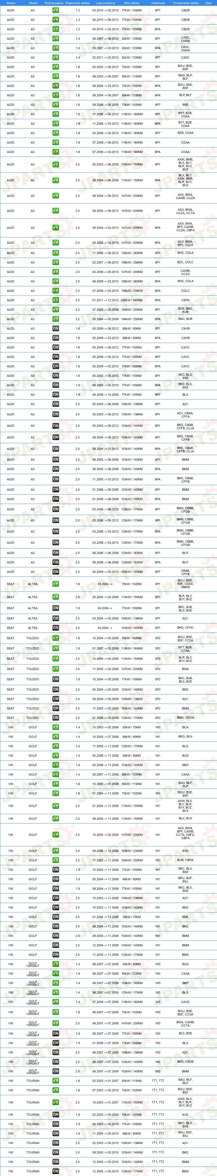This screenshot has width=217, height=1176.
Task: Click the 09.2006 -> 12.2008 production years cell
Action: tap(105, 851)
